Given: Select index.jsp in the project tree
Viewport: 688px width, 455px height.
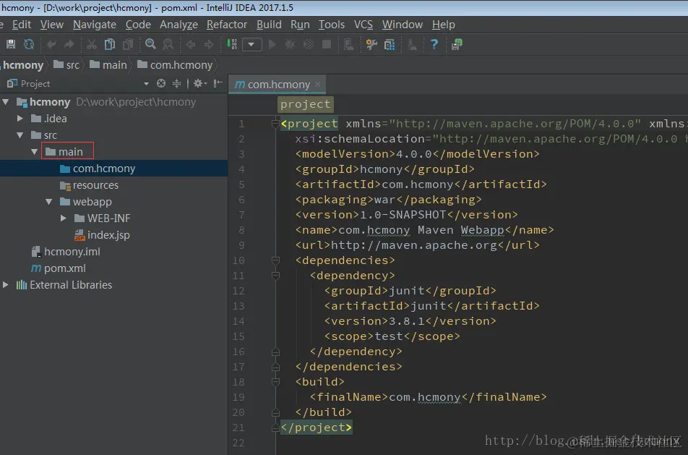Looking at the screenshot, I should click(x=108, y=235).
